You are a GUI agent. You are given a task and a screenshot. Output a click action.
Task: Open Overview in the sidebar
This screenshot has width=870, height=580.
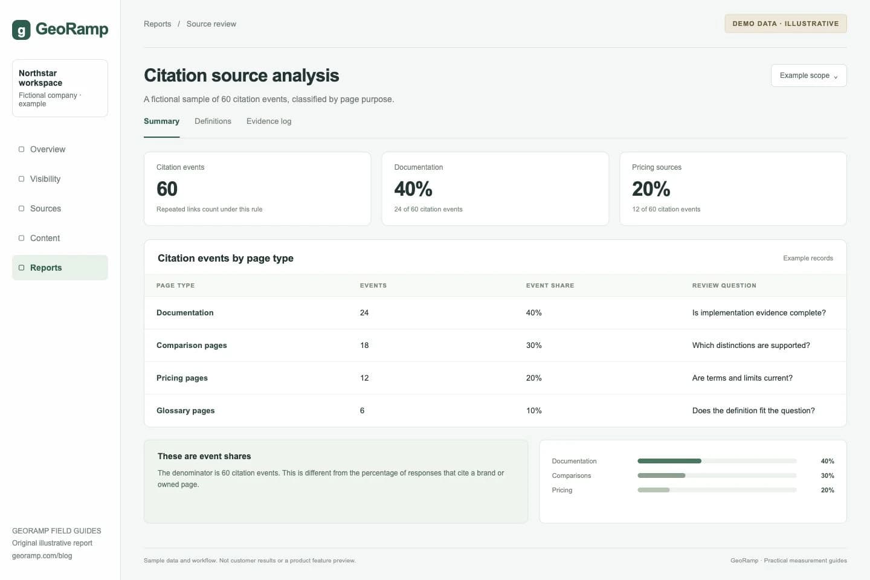pyautogui.click(x=60, y=149)
